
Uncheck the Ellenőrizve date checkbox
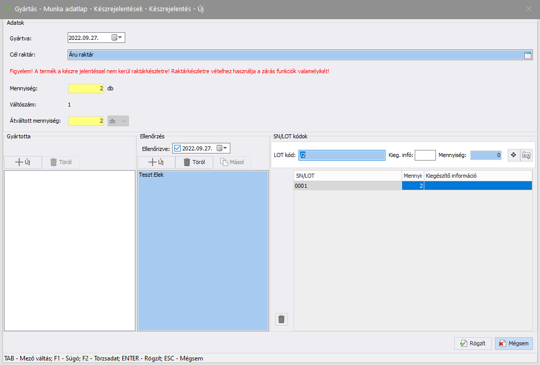[177, 148]
